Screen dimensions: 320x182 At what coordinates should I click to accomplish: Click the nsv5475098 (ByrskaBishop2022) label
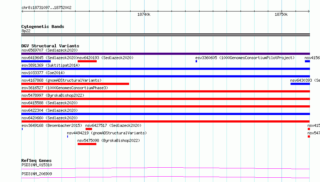click(109, 140)
